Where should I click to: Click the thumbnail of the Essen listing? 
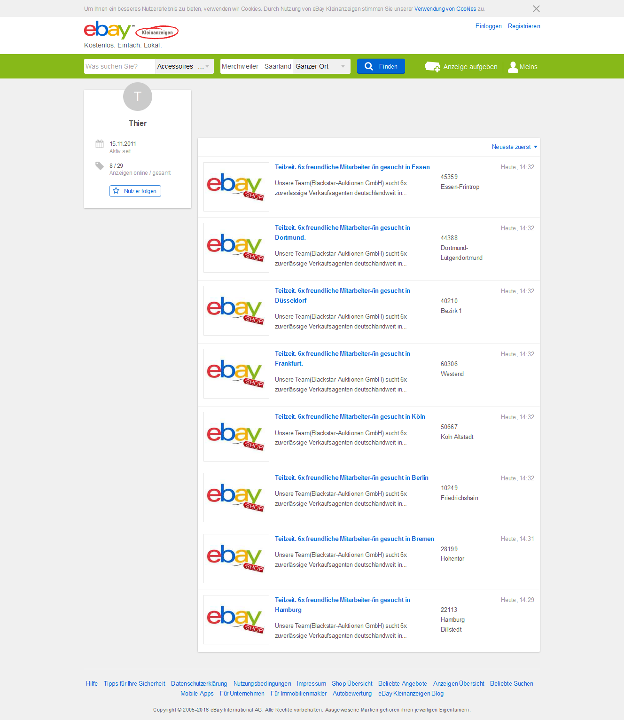(x=236, y=187)
